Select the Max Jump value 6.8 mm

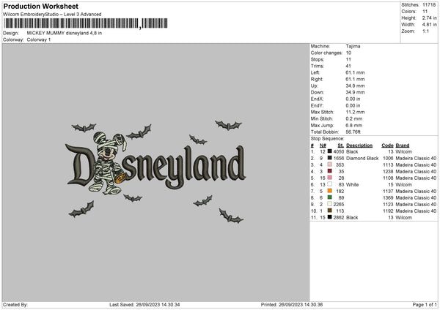pyautogui.click(x=354, y=125)
